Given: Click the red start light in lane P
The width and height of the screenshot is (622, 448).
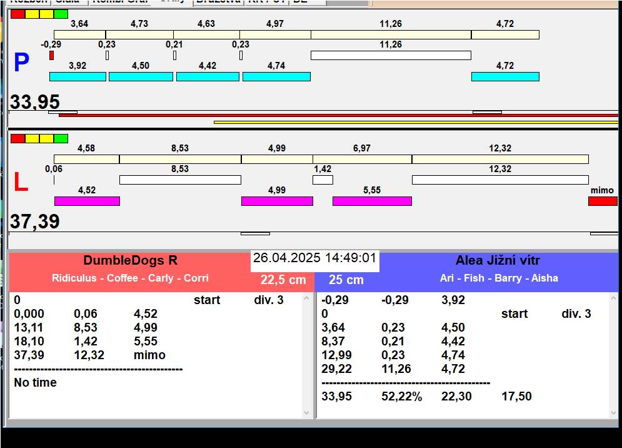Looking at the screenshot, I should (18, 14).
